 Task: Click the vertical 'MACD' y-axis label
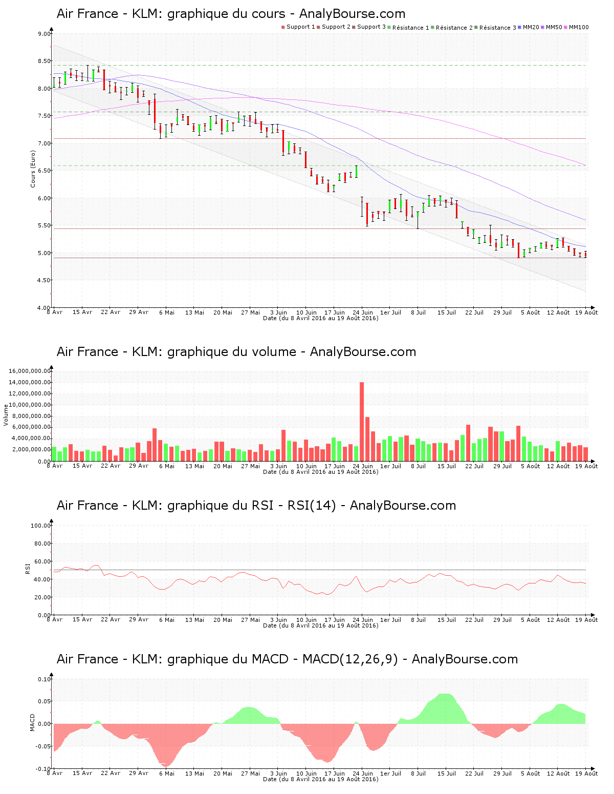click(33, 722)
